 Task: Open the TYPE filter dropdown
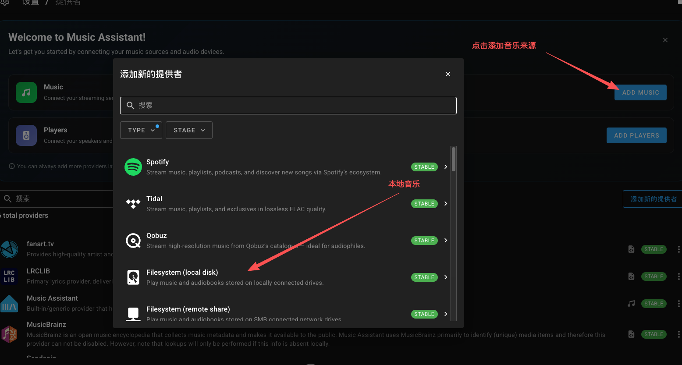tap(141, 130)
